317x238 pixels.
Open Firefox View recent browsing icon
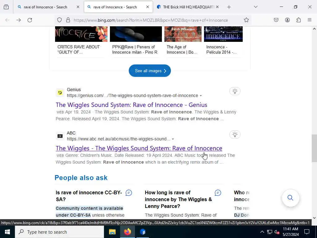point(6,7)
